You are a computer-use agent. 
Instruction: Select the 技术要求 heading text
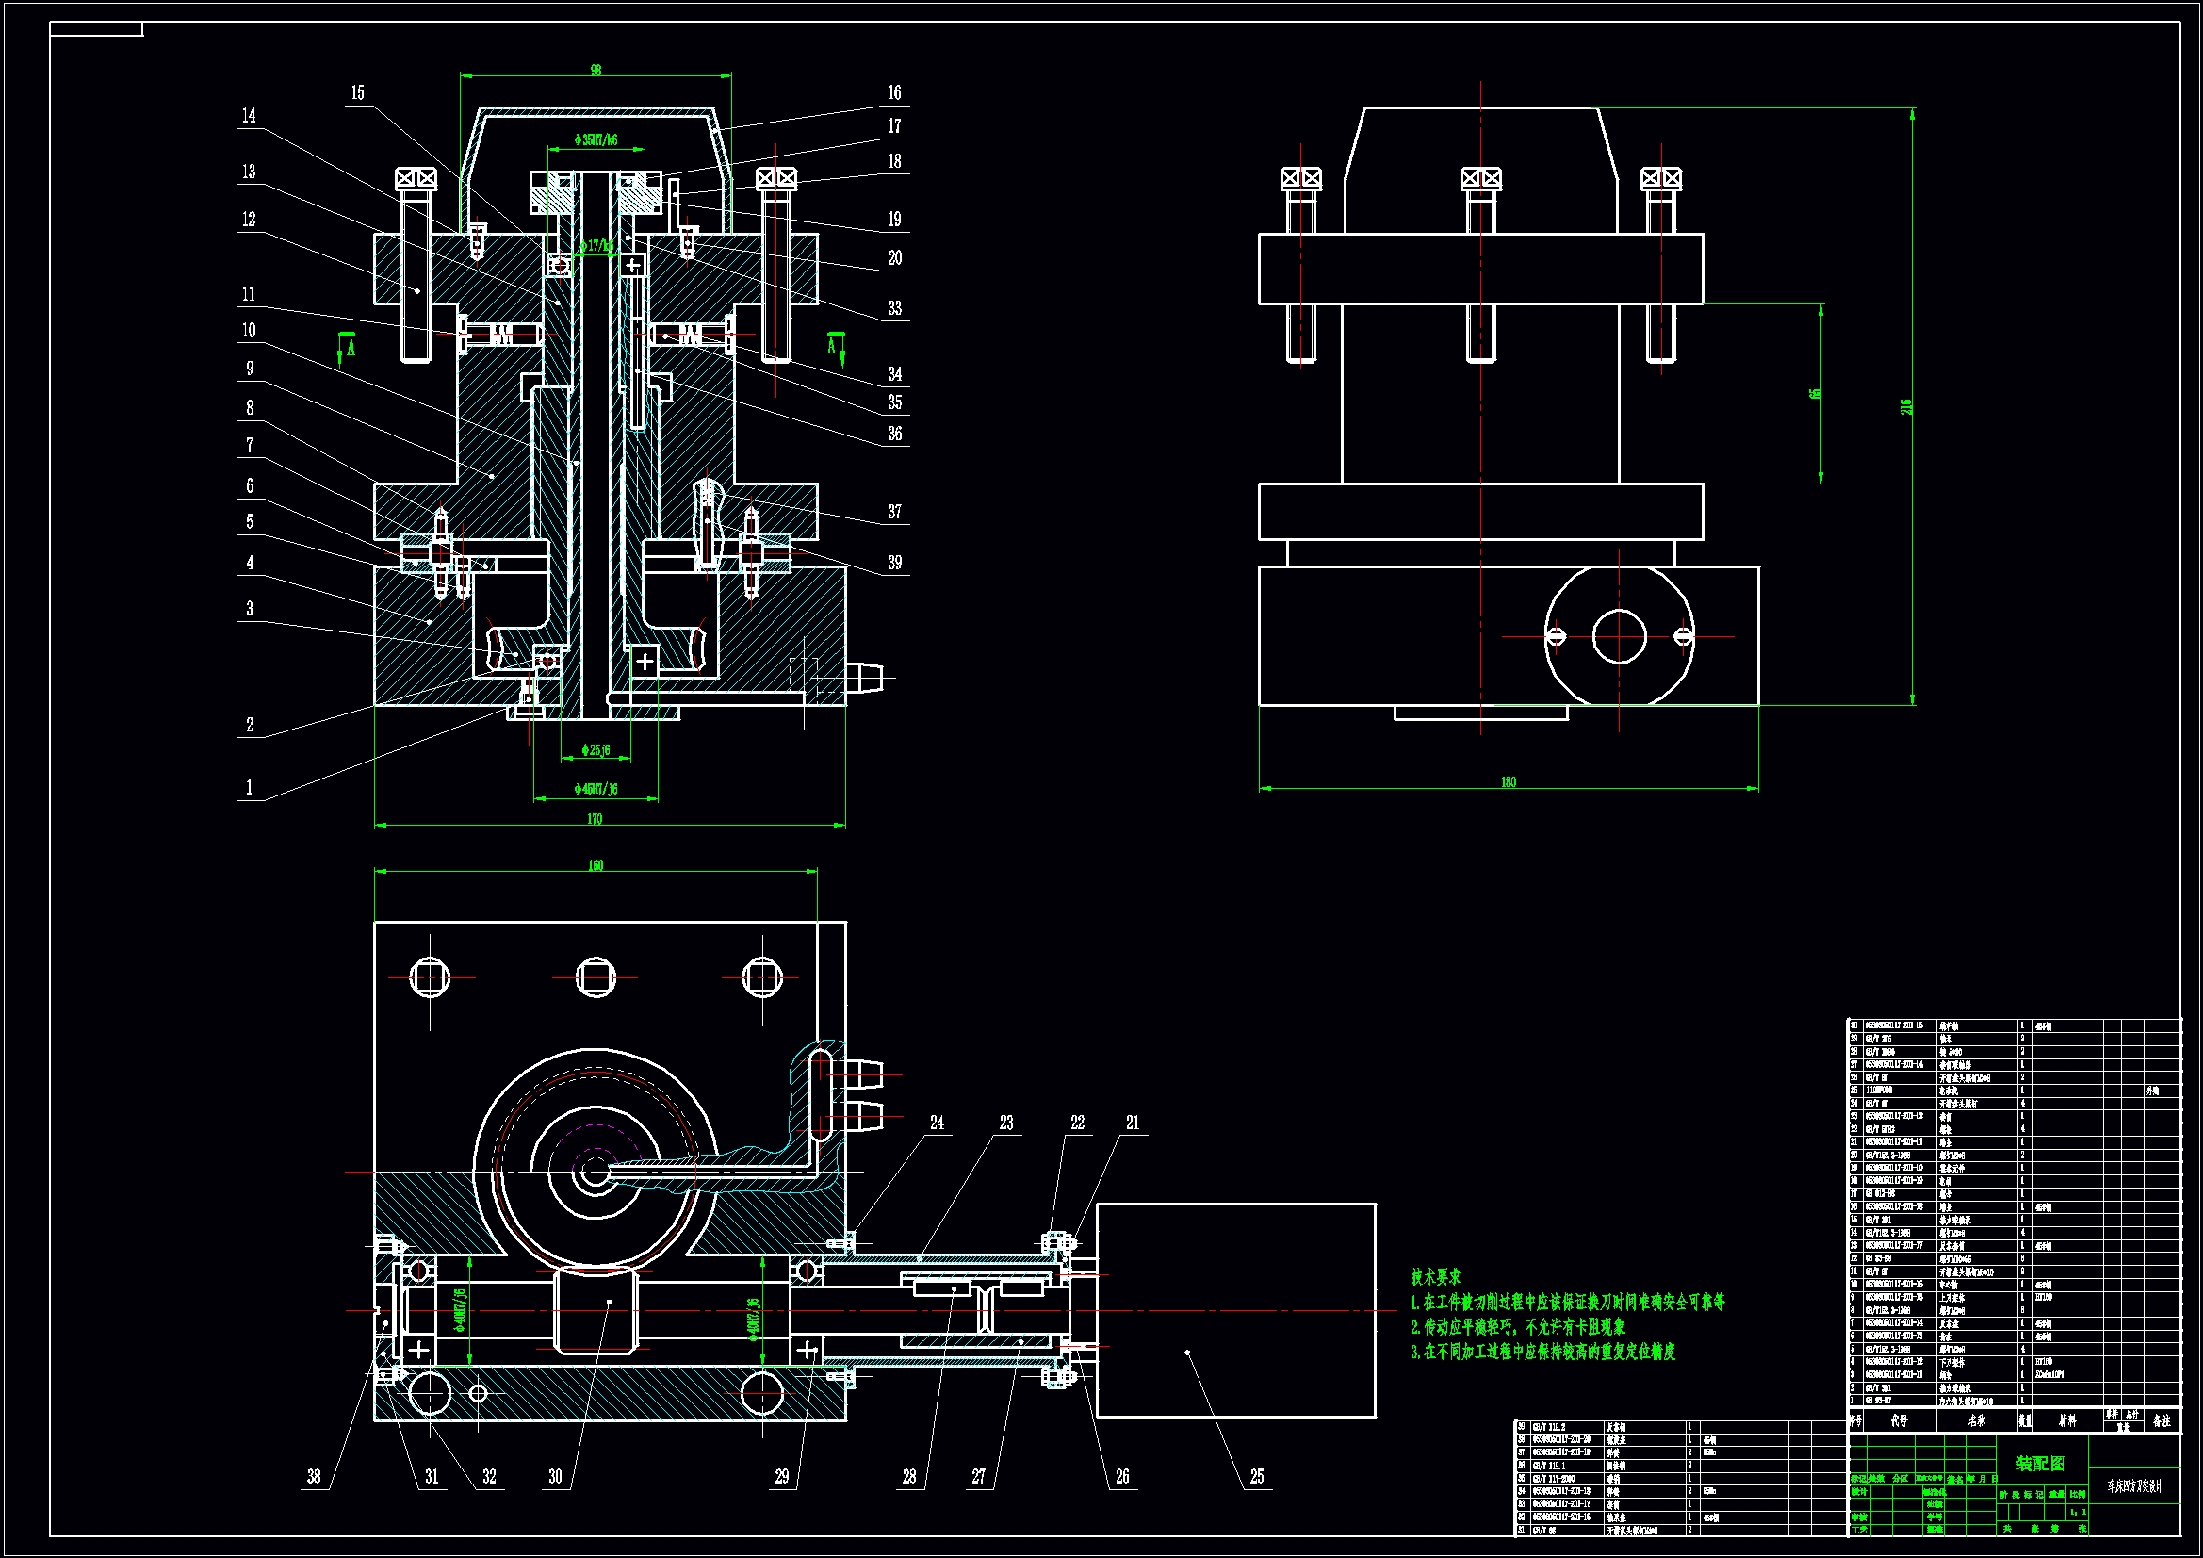coord(1435,1277)
